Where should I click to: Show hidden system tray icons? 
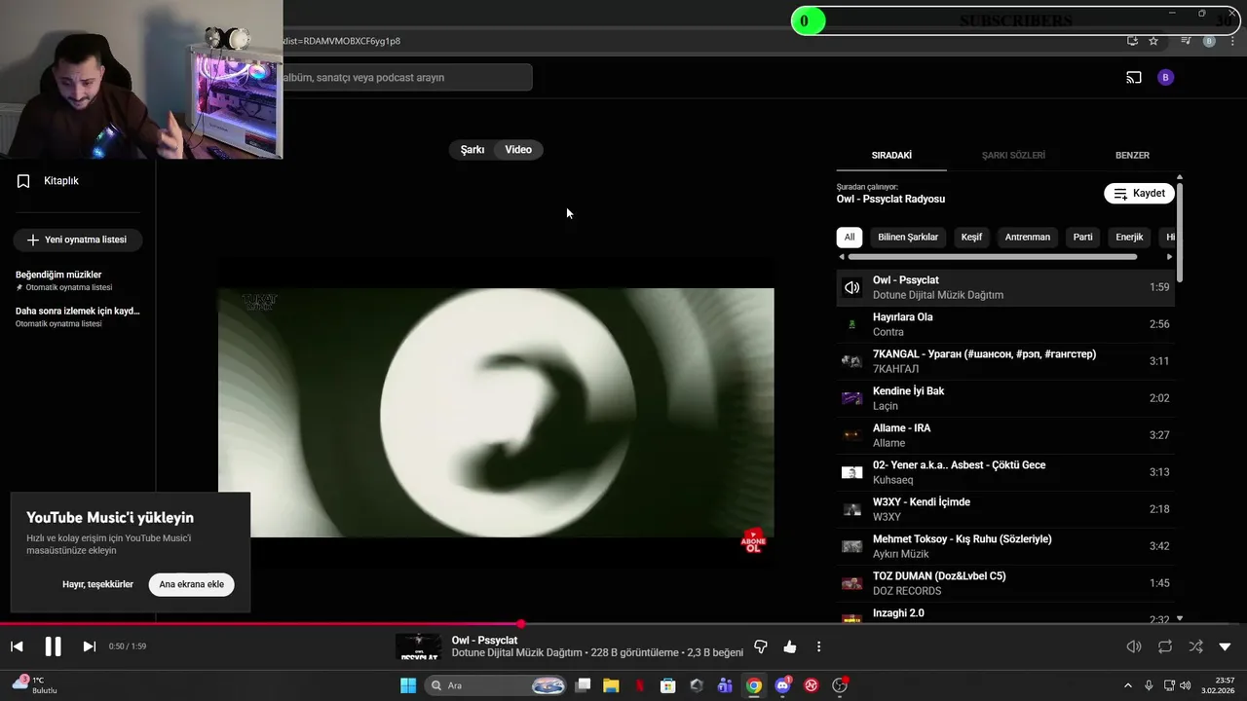pos(1128,685)
